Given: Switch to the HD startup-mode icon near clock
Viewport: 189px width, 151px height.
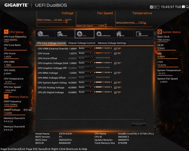Looking at the screenshot, I should click(151, 7).
